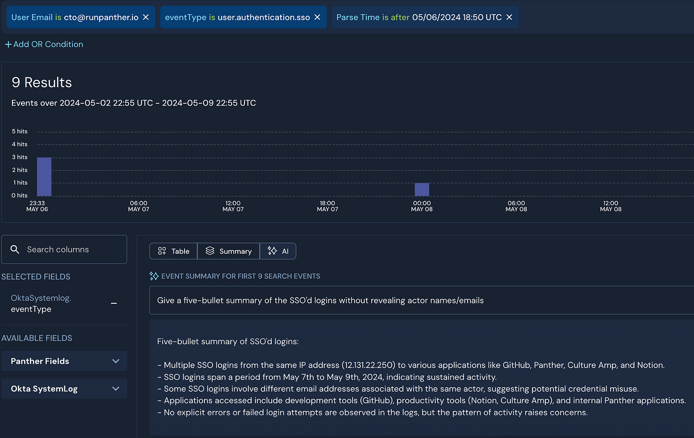Click the bullet about no explicit errors
The image size is (694, 438).
tap(373, 413)
